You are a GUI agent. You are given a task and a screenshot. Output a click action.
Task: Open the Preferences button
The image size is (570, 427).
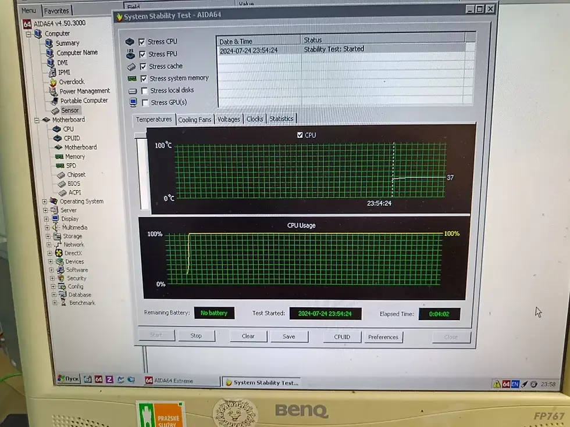pos(383,337)
